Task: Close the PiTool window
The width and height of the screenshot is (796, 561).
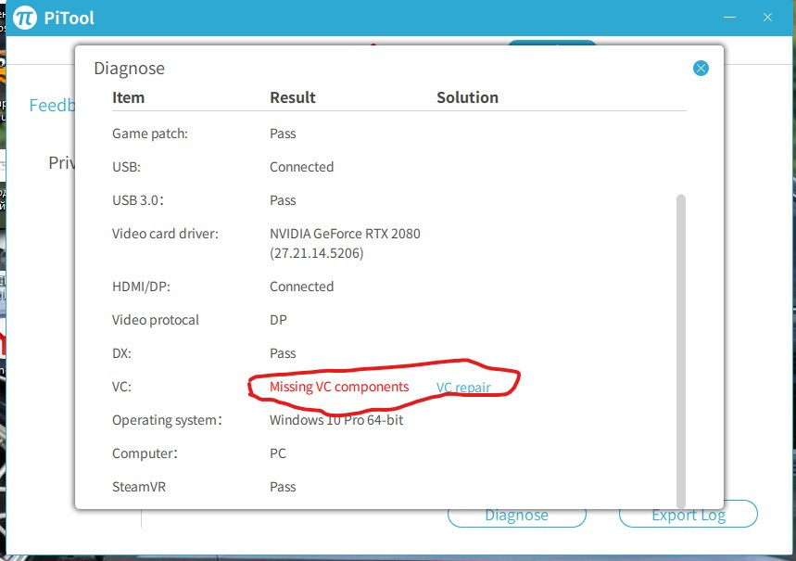Action: point(767,18)
